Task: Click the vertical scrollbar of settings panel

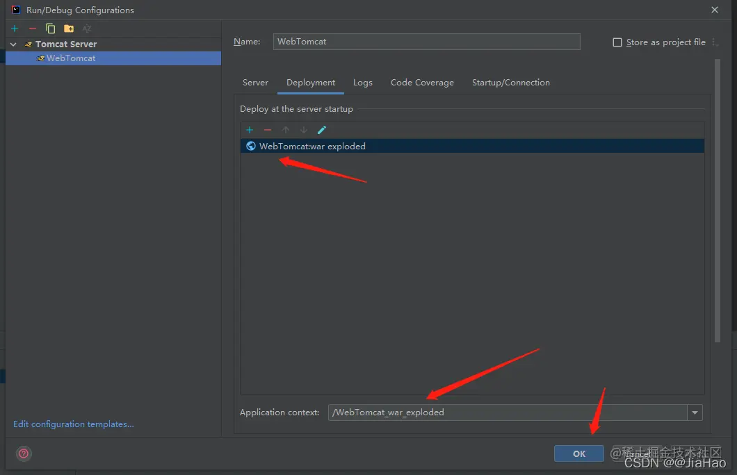Action: [x=718, y=201]
